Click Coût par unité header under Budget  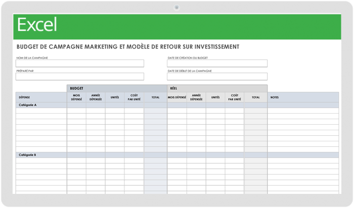134,97
